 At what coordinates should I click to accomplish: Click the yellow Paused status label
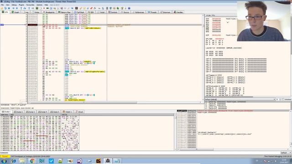point(5,156)
